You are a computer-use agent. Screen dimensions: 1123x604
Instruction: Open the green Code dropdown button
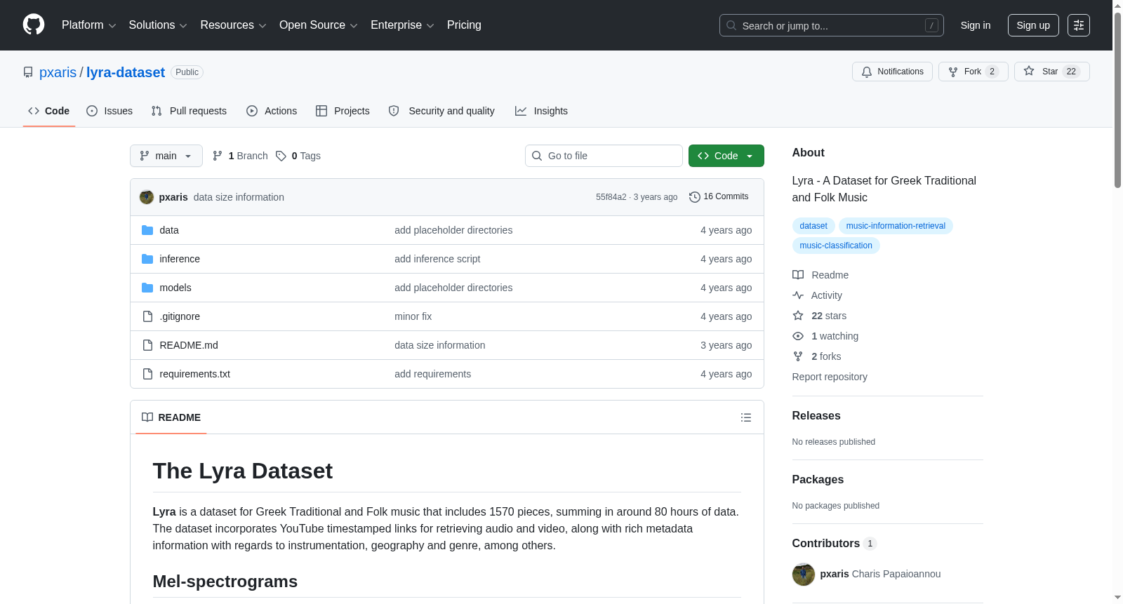click(x=726, y=156)
